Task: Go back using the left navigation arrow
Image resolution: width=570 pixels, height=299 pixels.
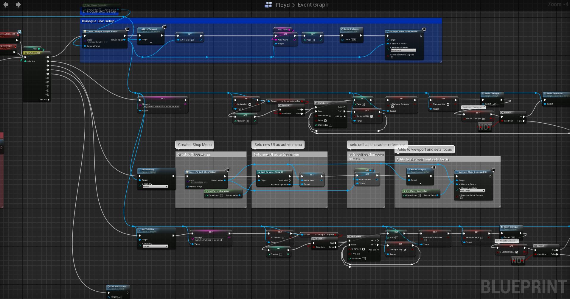Action: [x=6, y=4]
